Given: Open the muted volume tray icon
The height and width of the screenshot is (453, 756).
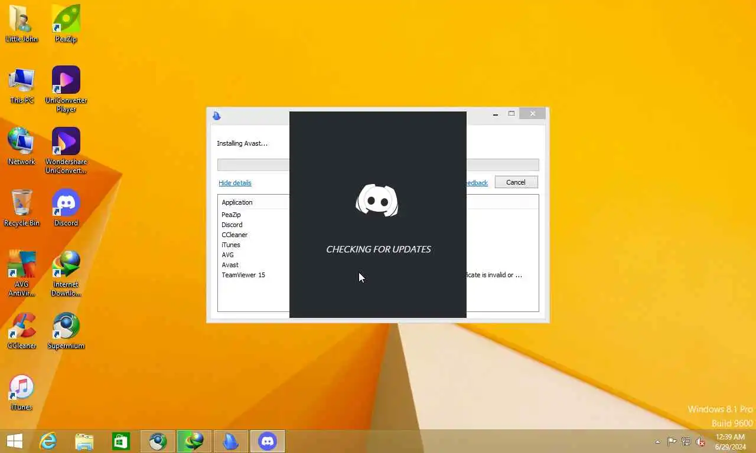Looking at the screenshot, I should 700,441.
